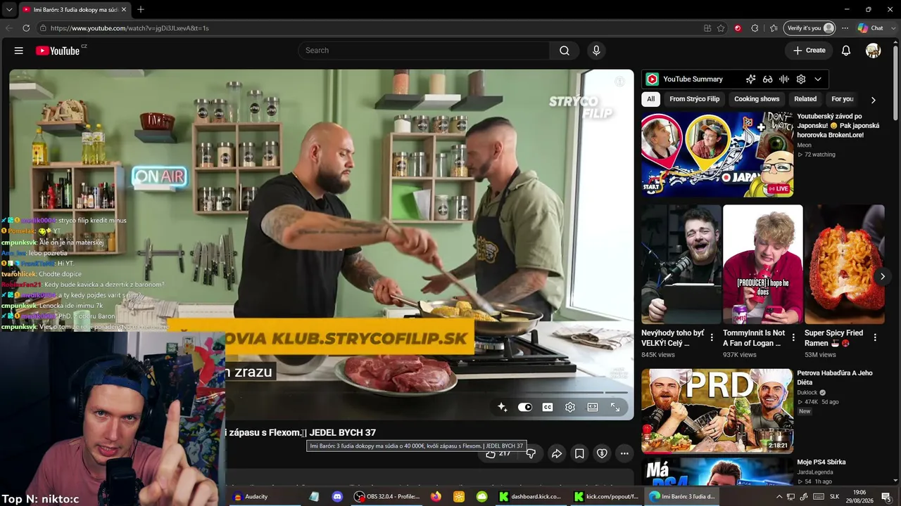Image resolution: width=901 pixels, height=506 pixels.
Task: Open the Petrova Habaďúra A Jeho Diéta thumbnail
Action: [717, 411]
